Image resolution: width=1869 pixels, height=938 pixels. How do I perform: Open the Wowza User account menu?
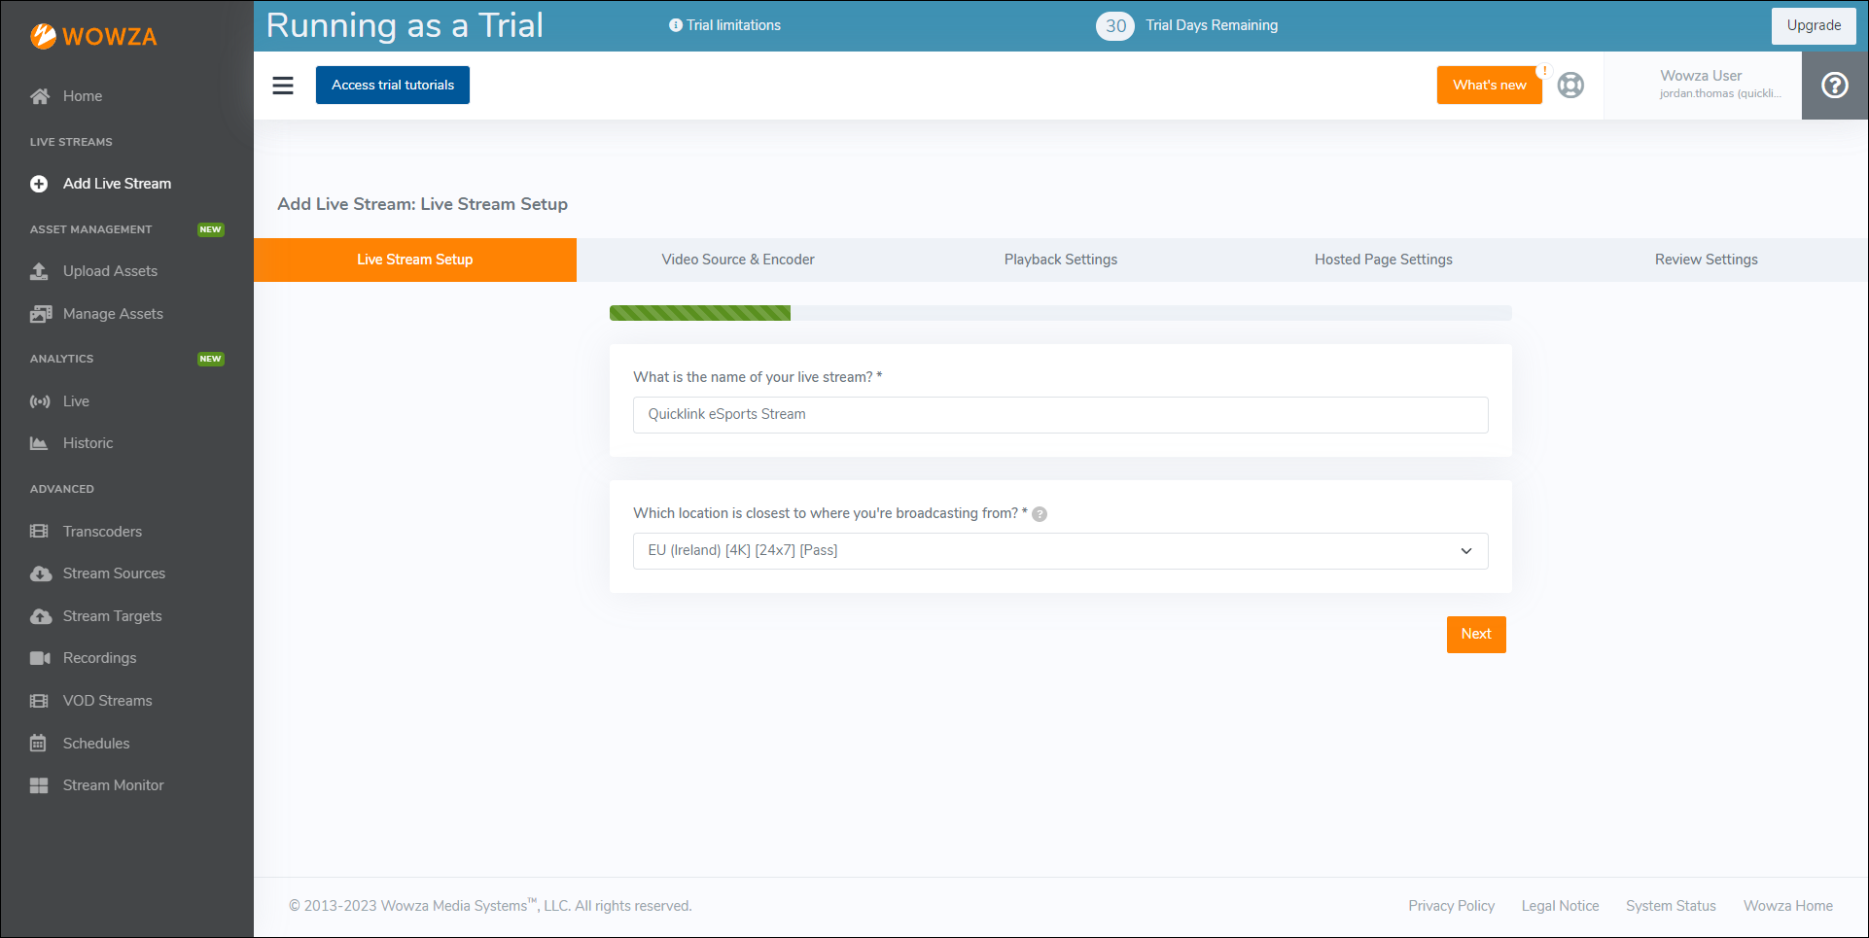point(1702,86)
